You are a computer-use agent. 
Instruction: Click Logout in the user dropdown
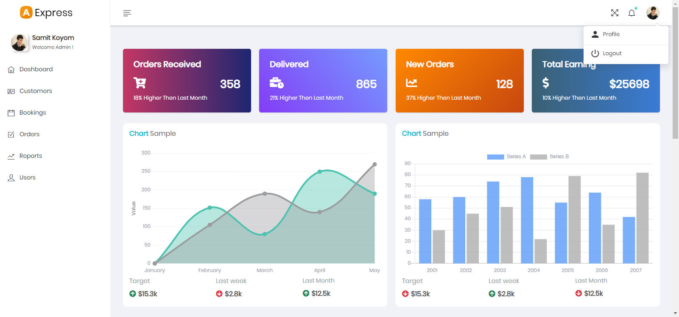coord(626,53)
